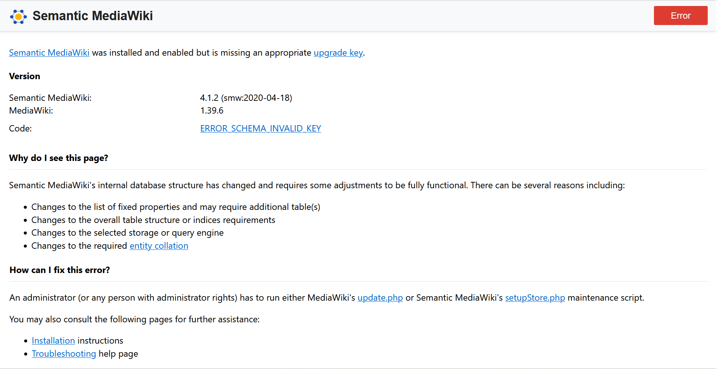Click the internal database structure paragraph

pos(317,185)
